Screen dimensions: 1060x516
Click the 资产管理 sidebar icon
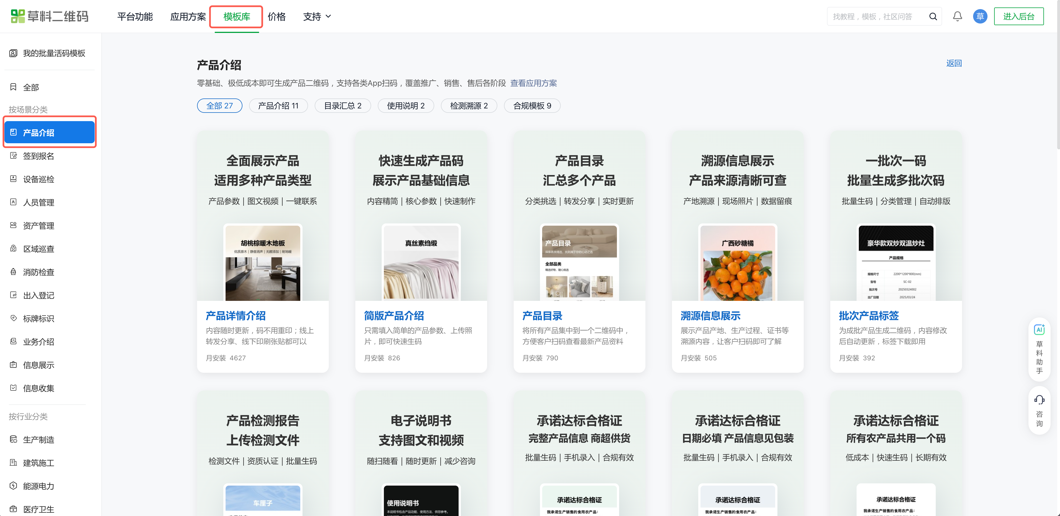13,225
